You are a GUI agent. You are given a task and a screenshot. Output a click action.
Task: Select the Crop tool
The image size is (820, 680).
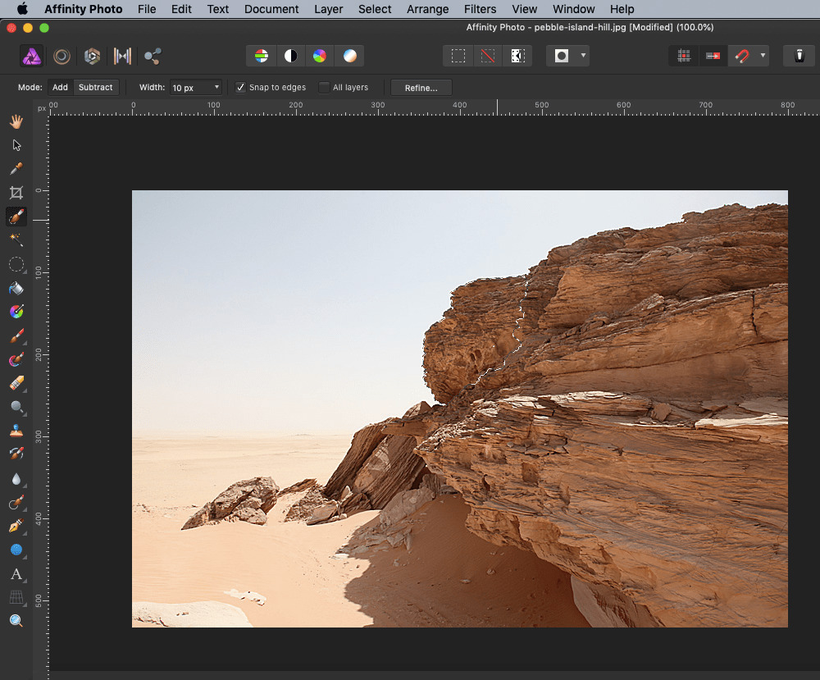pyautogui.click(x=16, y=193)
